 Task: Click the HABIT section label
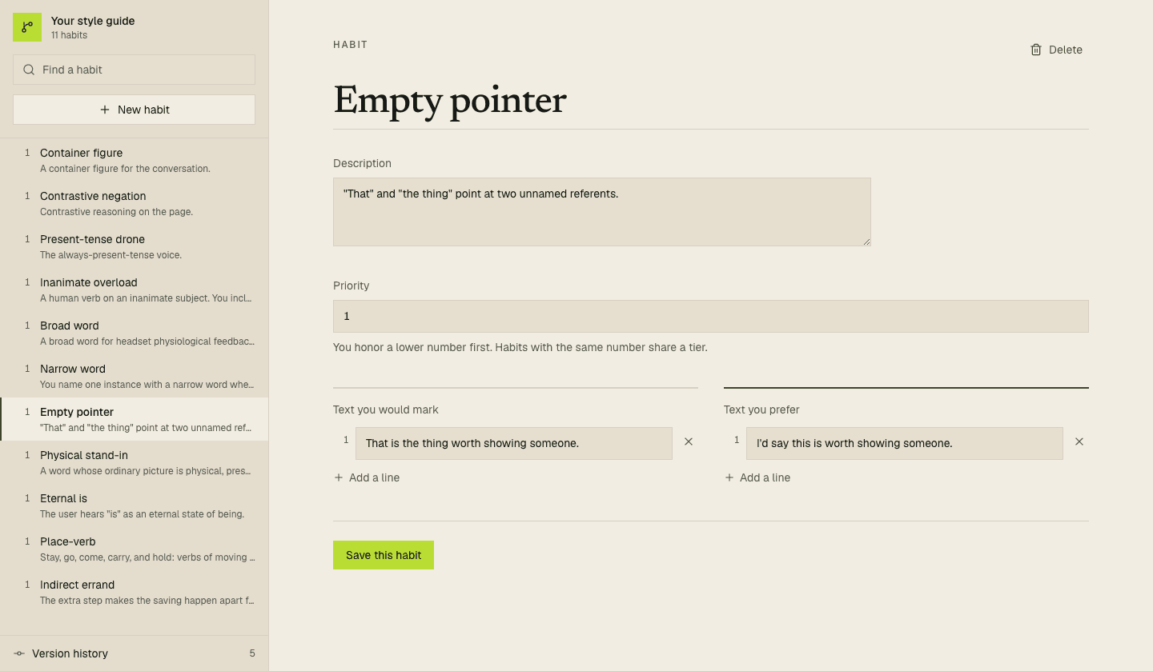click(351, 45)
